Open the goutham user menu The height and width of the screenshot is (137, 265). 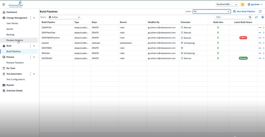coord(255,4)
